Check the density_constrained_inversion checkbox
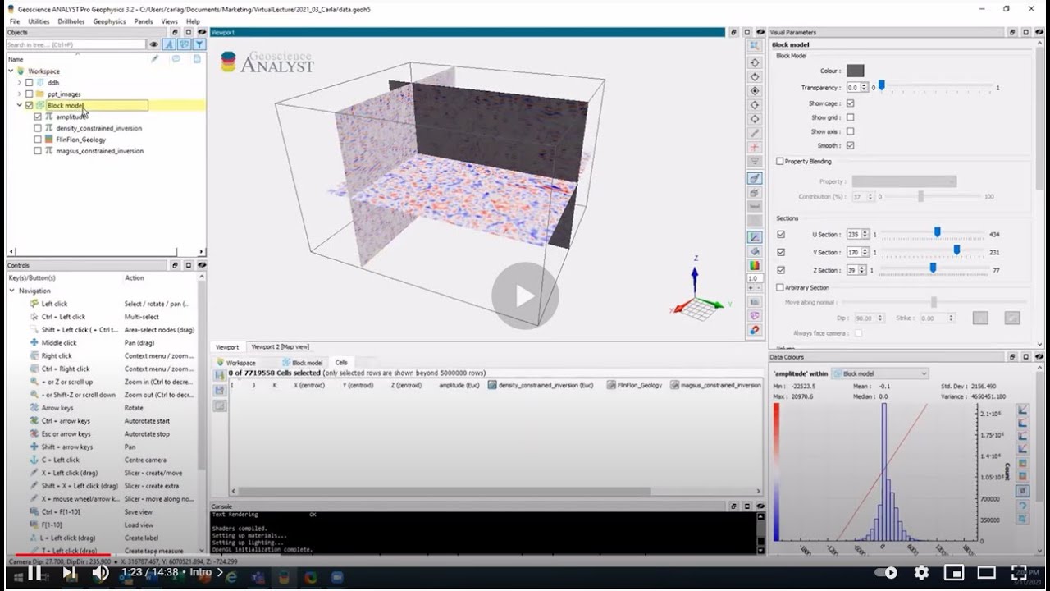This screenshot has width=1050, height=591. click(x=38, y=128)
